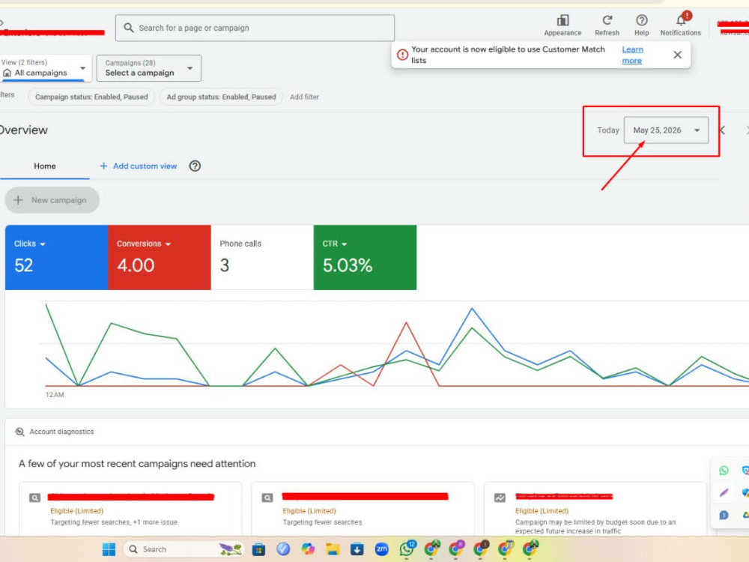Click the Refresh icon

[x=607, y=20]
